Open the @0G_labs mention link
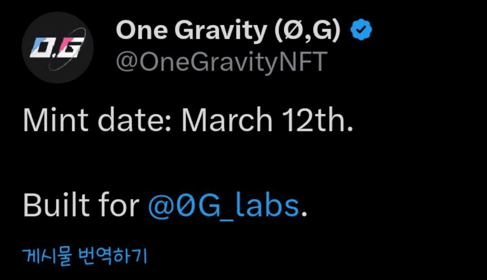The height and width of the screenshot is (280, 487). point(223,205)
